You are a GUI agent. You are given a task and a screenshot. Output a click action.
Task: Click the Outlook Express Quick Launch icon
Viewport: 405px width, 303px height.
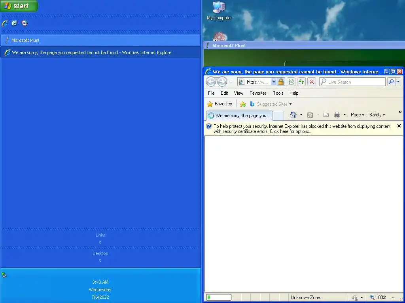(x=15, y=23)
